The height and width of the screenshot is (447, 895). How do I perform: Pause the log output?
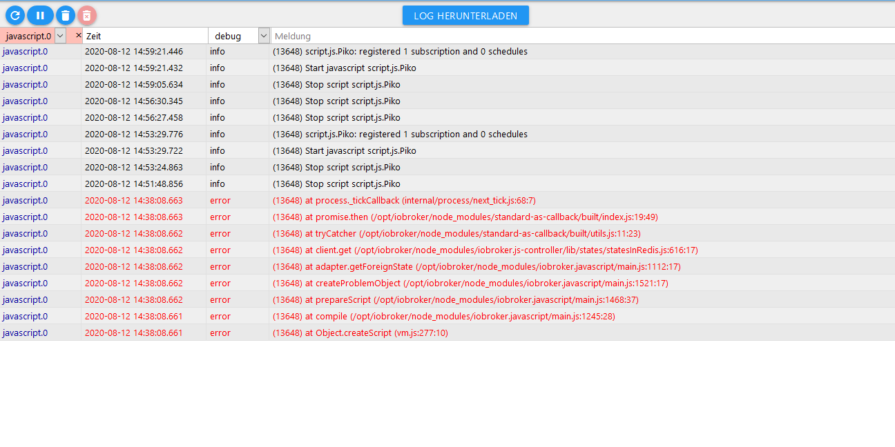(40, 15)
